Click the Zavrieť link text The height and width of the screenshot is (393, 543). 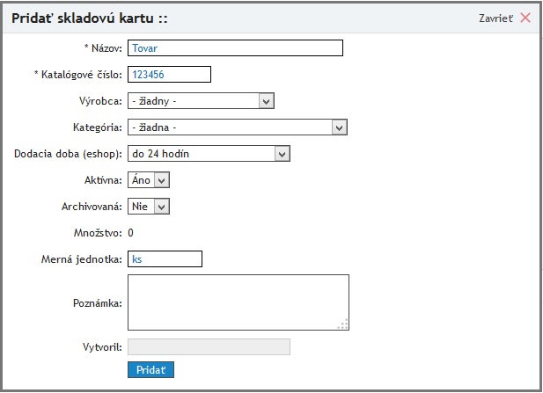click(x=495, y=18)
